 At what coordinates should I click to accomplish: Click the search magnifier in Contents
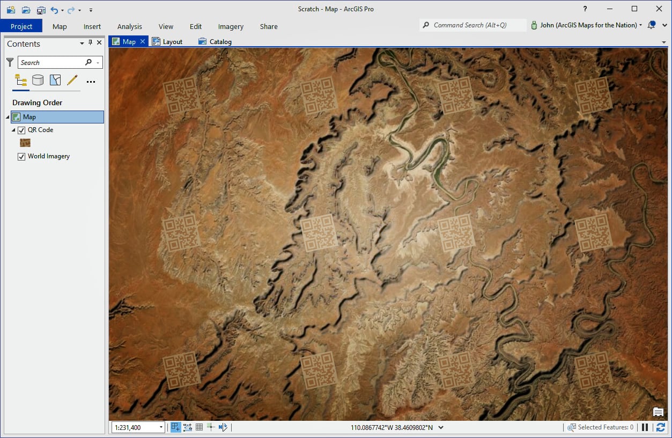click(88, 62)
